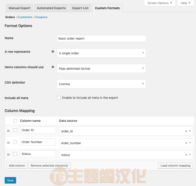This screenshot has height=186, width=196.
Task: Grab the drag handle for Order Number row
Action: [8, 143]
